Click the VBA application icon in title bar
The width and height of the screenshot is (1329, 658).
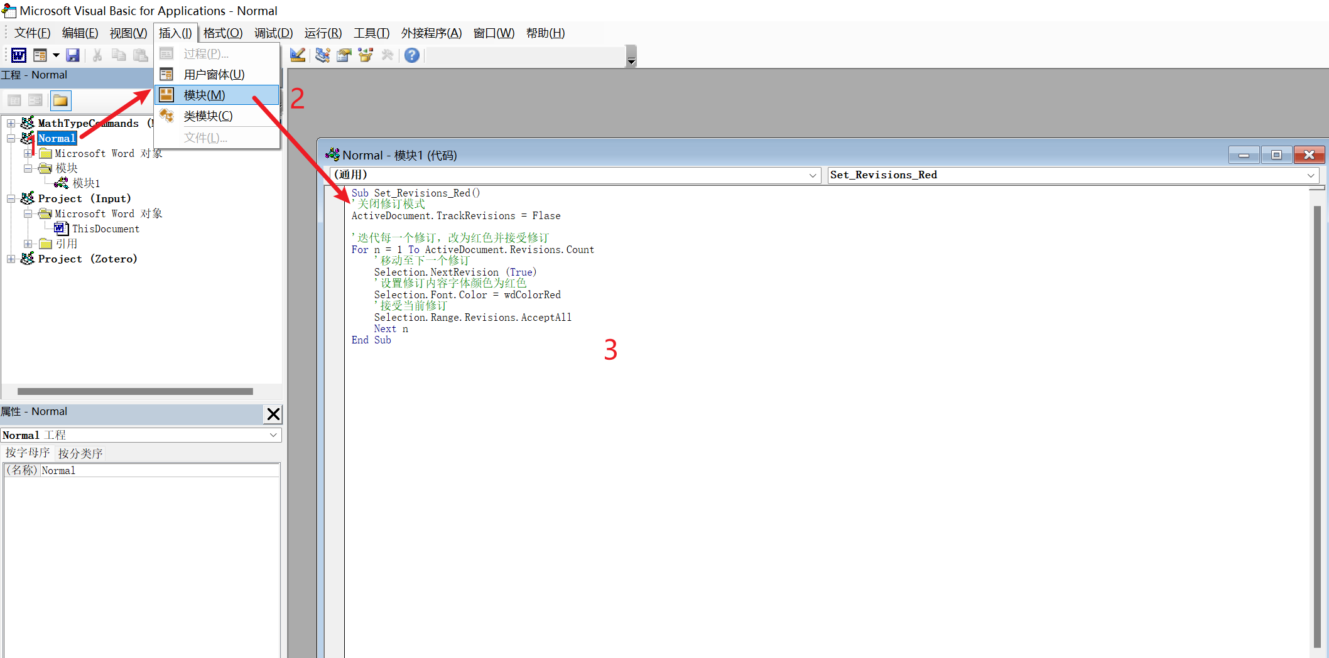[9, 11]
